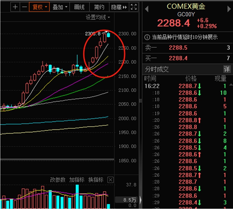Toggle fullscreen chart icon
This screenshot has height=209, width=233.
click(134, 7)
